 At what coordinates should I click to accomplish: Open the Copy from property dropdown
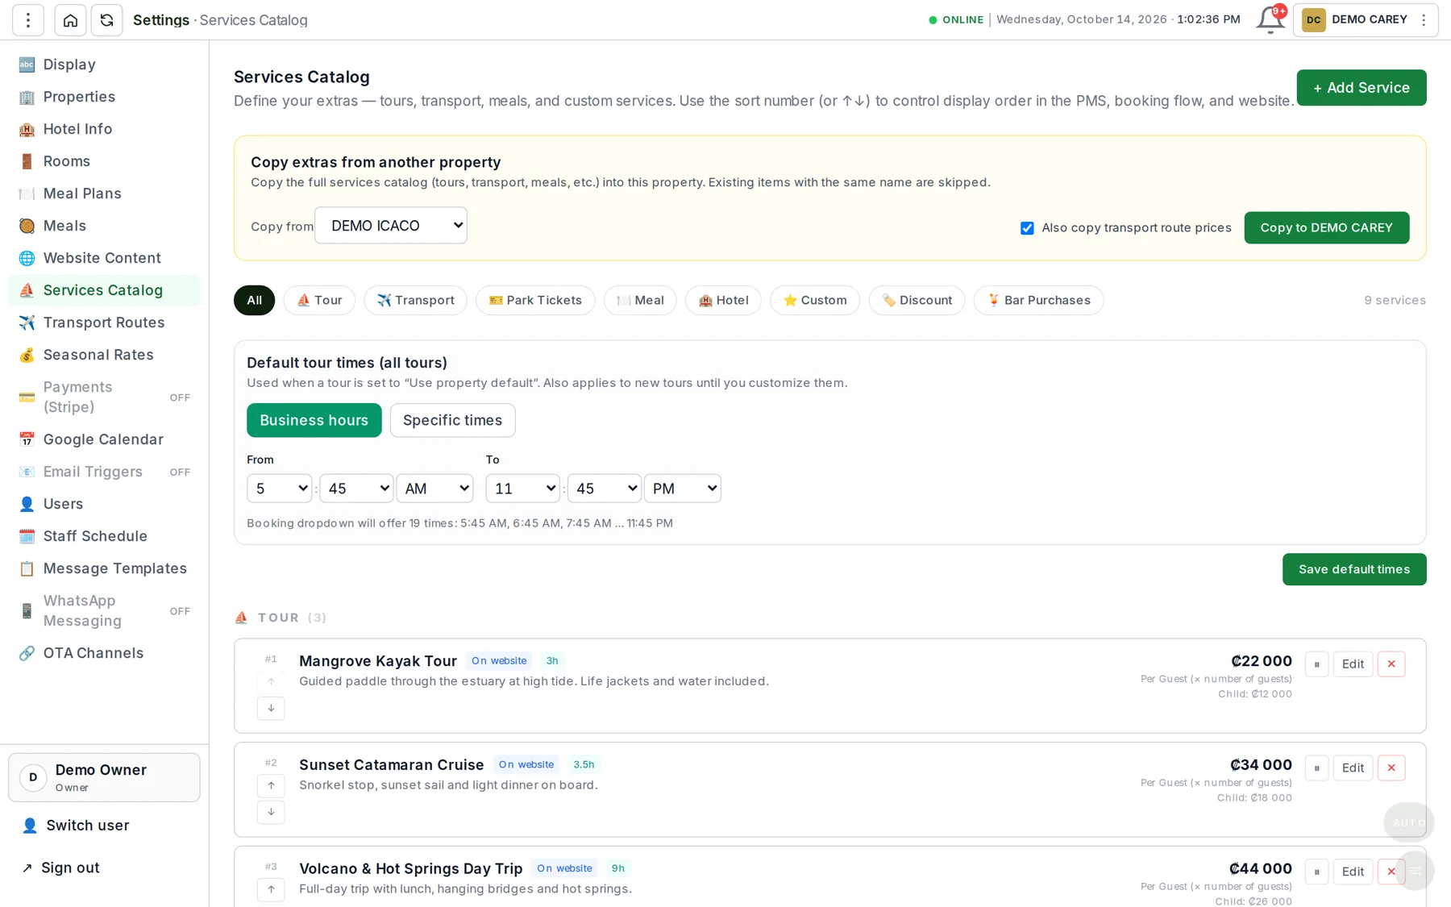[x=391, y=226]
